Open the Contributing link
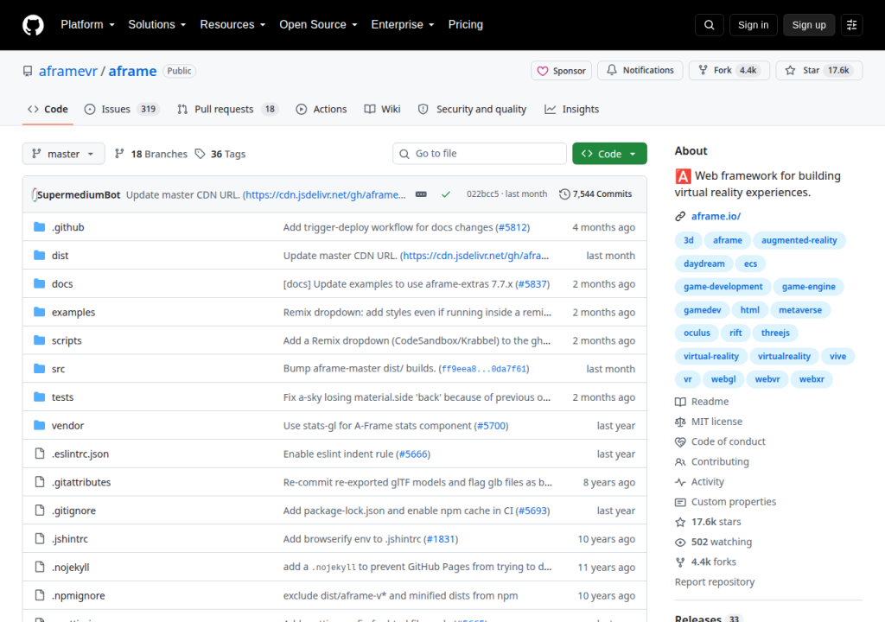 [x=712, y=461]
